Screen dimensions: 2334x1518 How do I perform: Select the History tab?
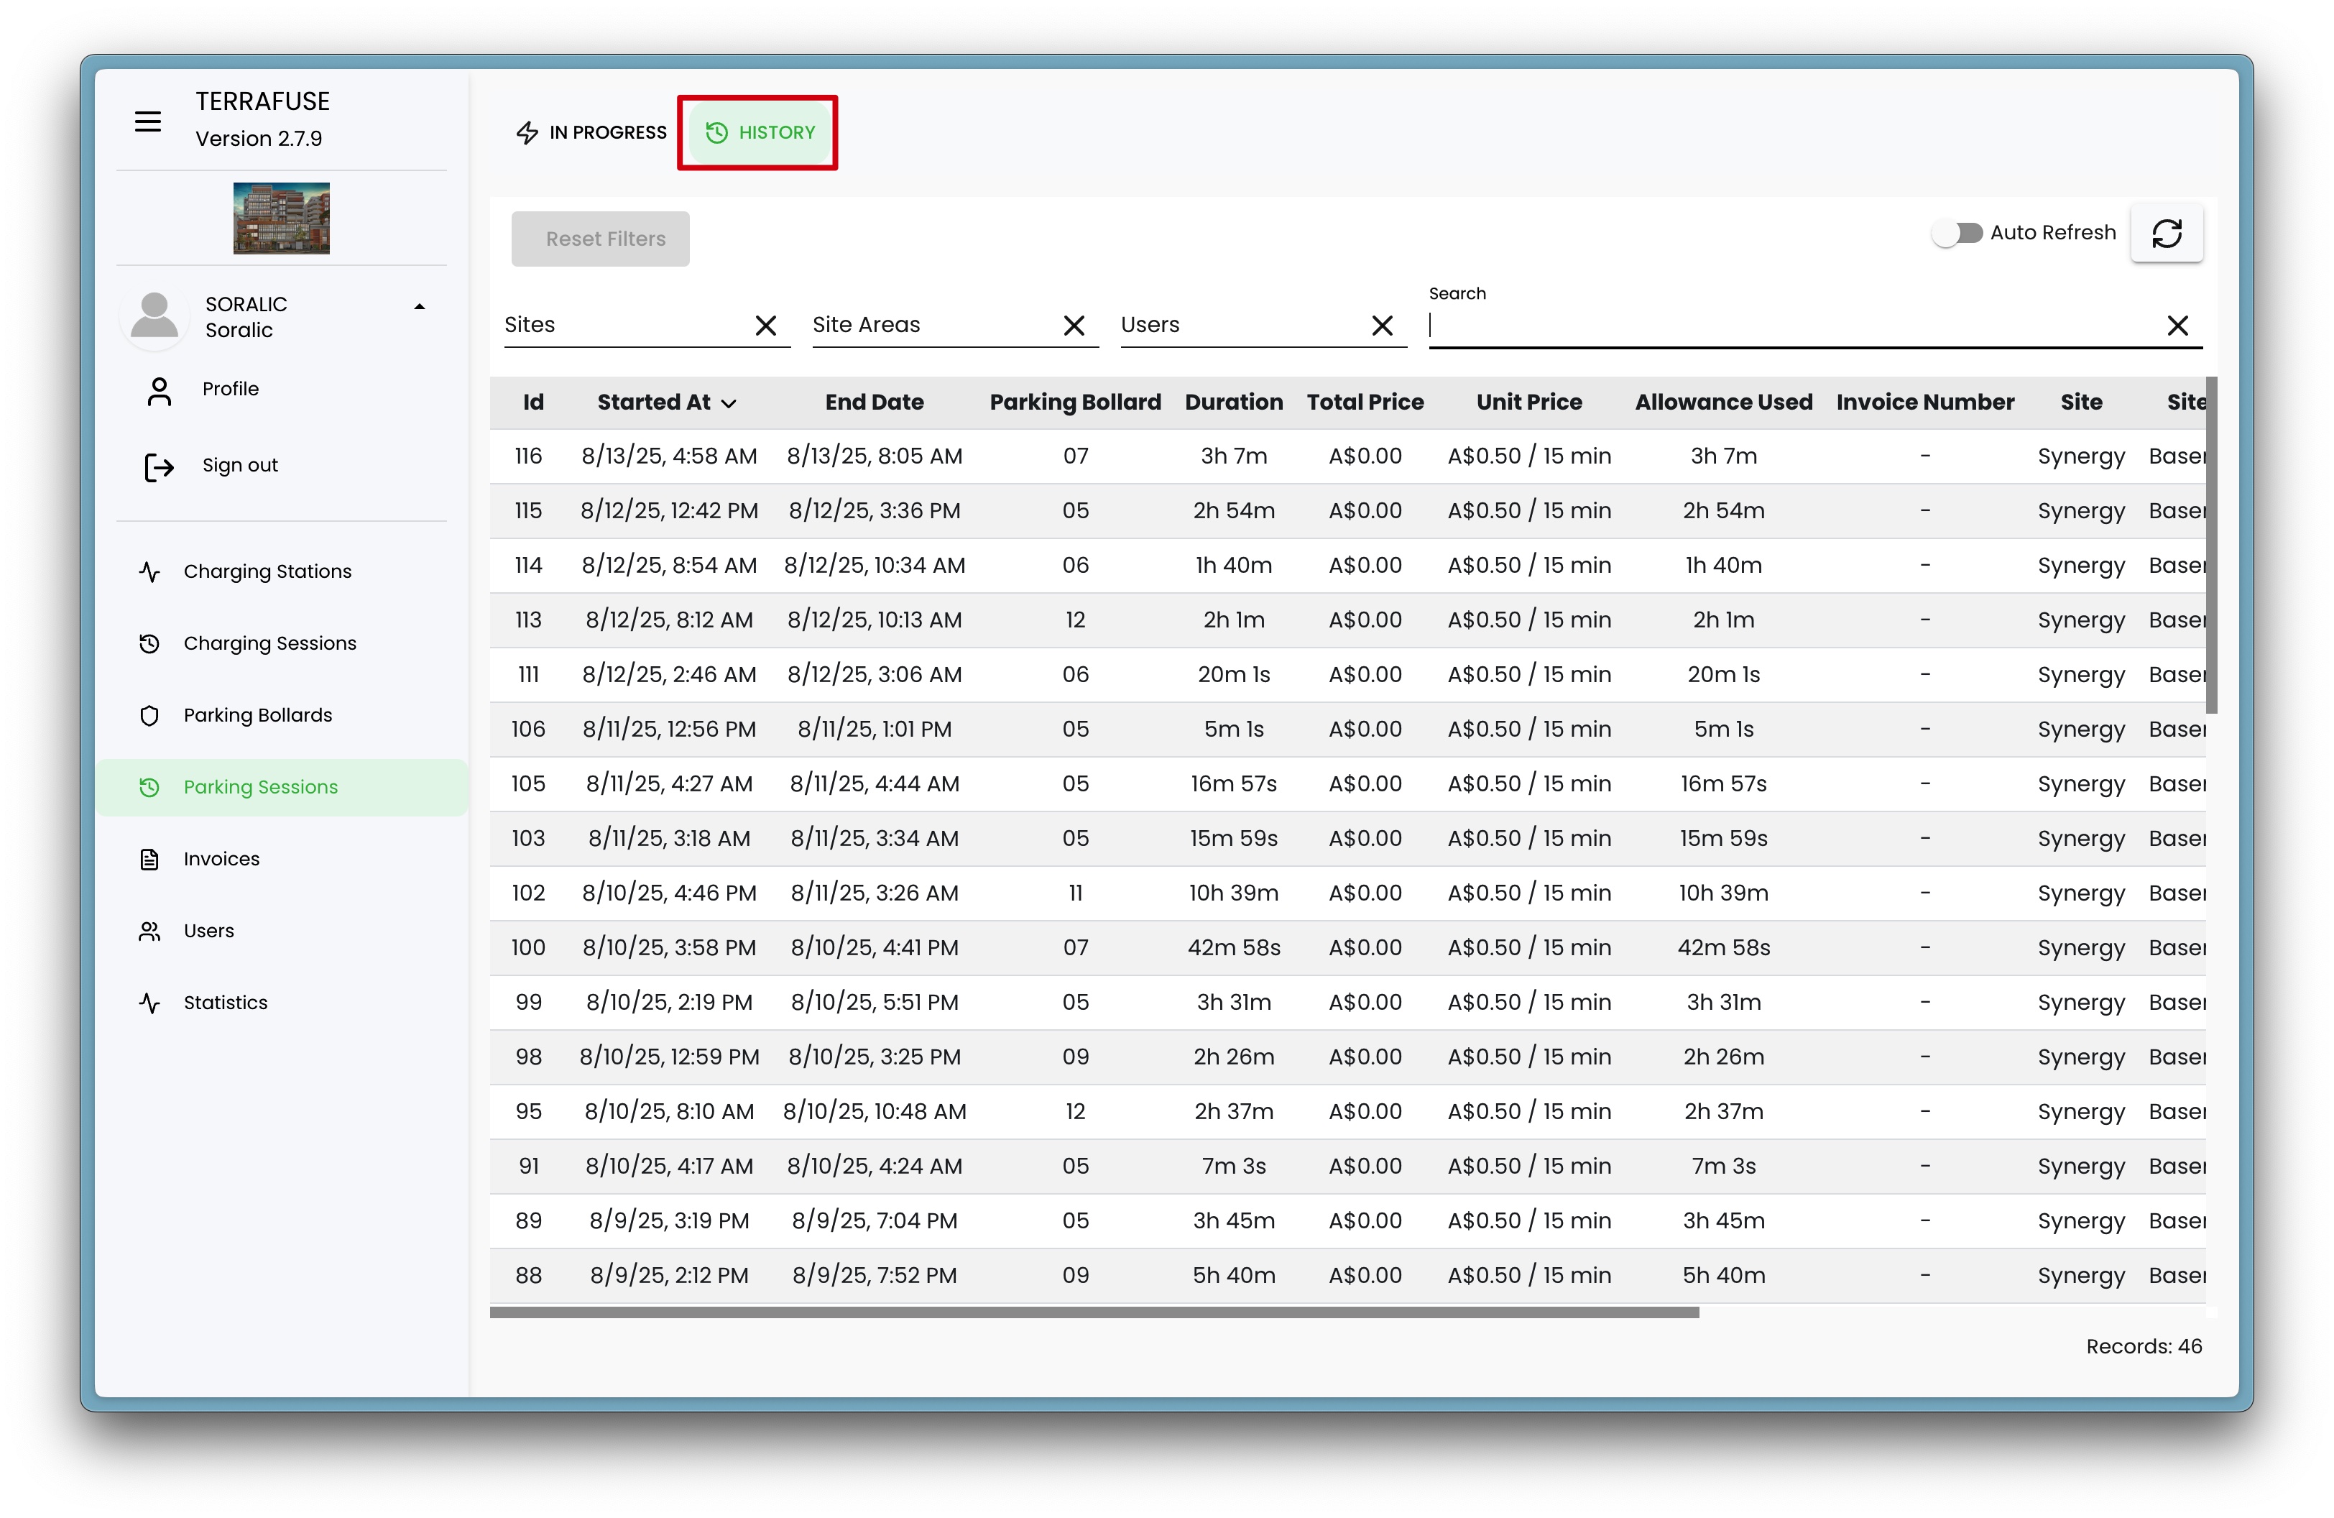[760, 132]
